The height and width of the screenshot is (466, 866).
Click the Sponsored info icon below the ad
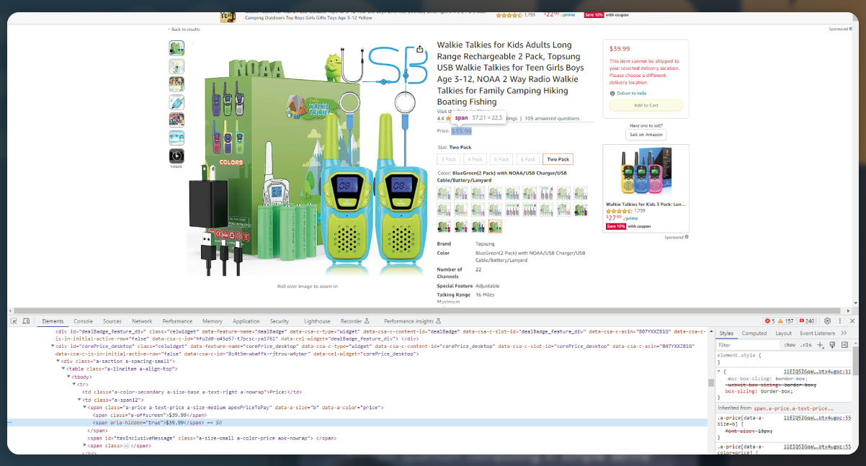687,237
